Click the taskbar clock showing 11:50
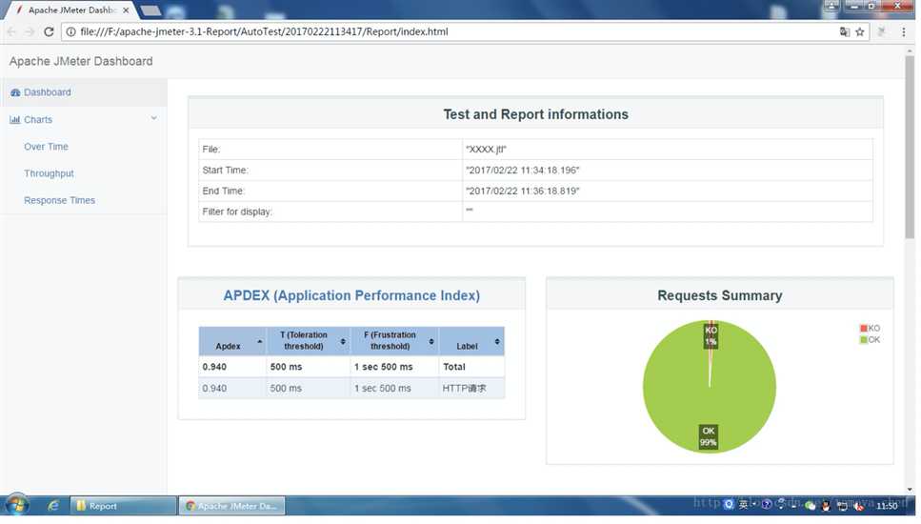The image size is (921, 524). point(887,506)
